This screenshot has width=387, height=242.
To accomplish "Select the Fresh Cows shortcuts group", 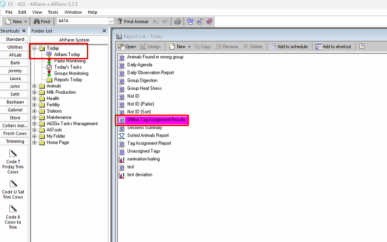I will click(14, 133).
